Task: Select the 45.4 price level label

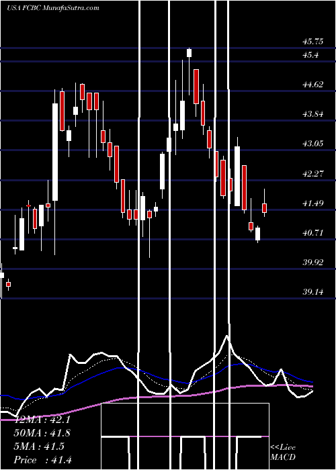Action: click(310, 55)
